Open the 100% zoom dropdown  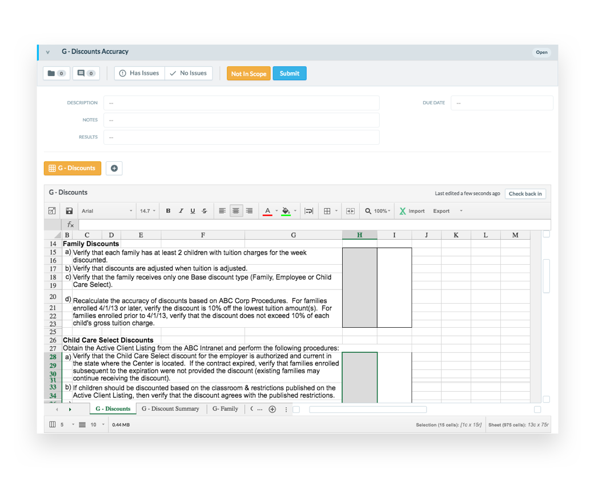pyautogui.click(x=382, y=211)
